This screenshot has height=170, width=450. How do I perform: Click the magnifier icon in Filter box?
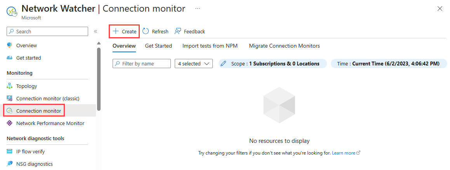(117, 64)
